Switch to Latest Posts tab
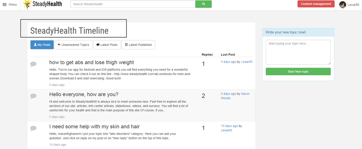The height and width of the screenshot is (149, 362). click(x=107, y=45)
